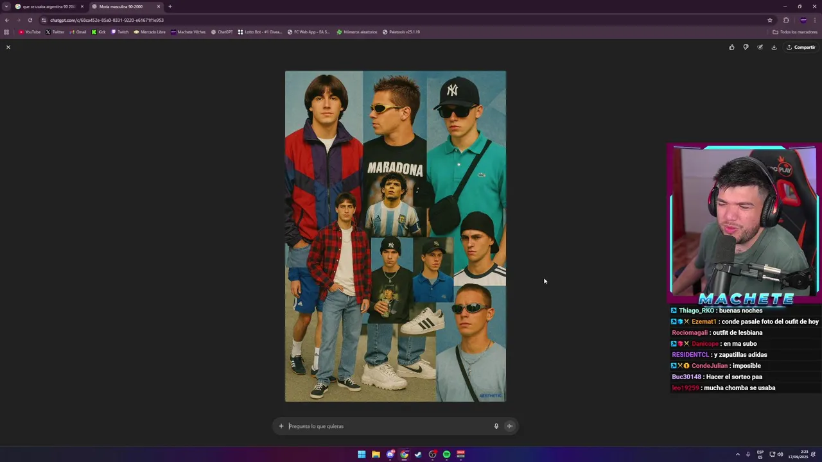The image size is (822, 462).
Task: Switch the ESP keyboard language indicator
Action: (760, 454)
